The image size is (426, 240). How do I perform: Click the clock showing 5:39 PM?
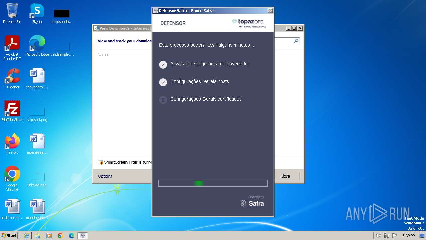(x=409, y=236)
